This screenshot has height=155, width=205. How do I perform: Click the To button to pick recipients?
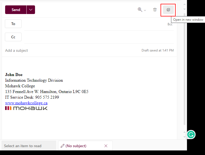point(13,24)
